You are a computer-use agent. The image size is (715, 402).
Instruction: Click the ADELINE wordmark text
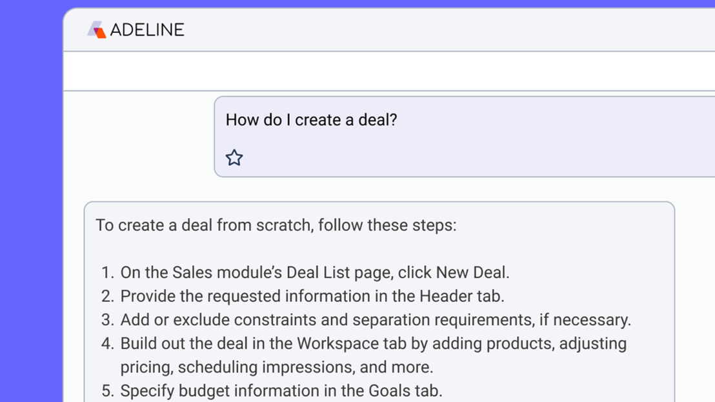[x=147, y=30]
